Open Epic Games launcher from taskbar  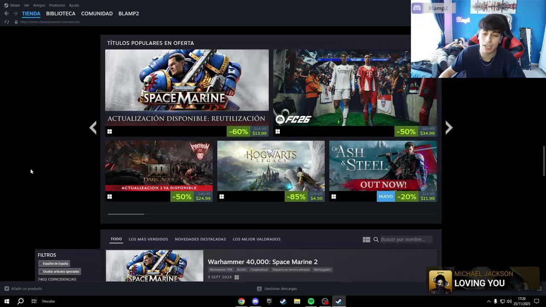(x=269, y=301)
